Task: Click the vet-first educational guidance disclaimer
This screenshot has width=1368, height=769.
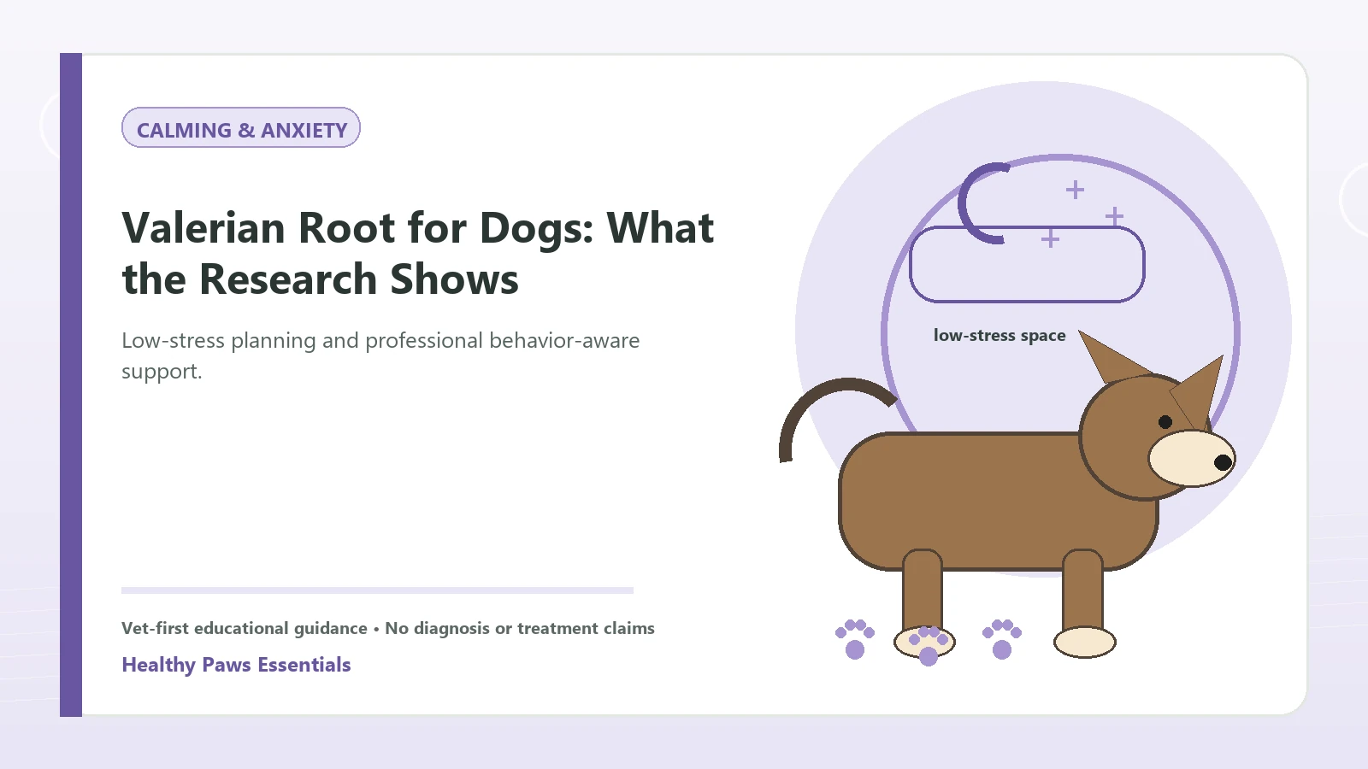Action: pos(388,628)
